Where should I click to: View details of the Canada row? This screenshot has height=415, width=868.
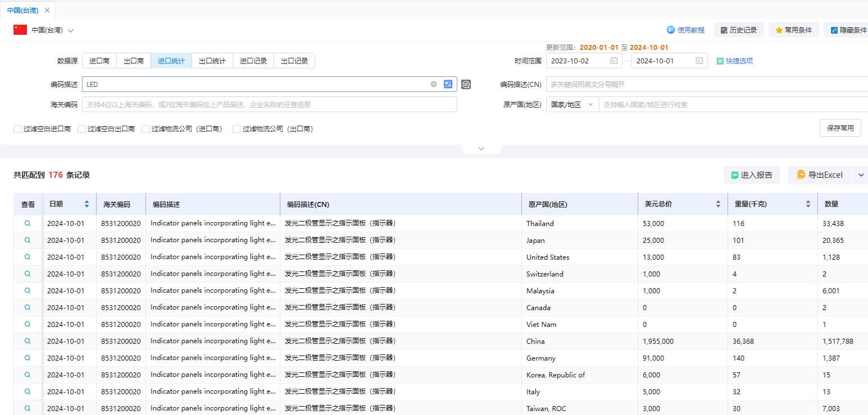28,307
